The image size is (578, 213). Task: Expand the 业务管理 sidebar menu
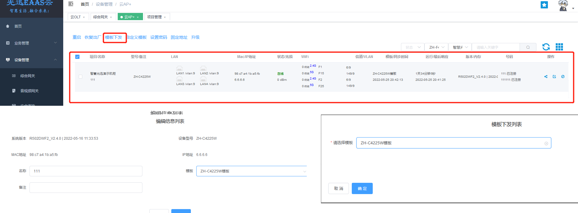click(x=32, y=43)
